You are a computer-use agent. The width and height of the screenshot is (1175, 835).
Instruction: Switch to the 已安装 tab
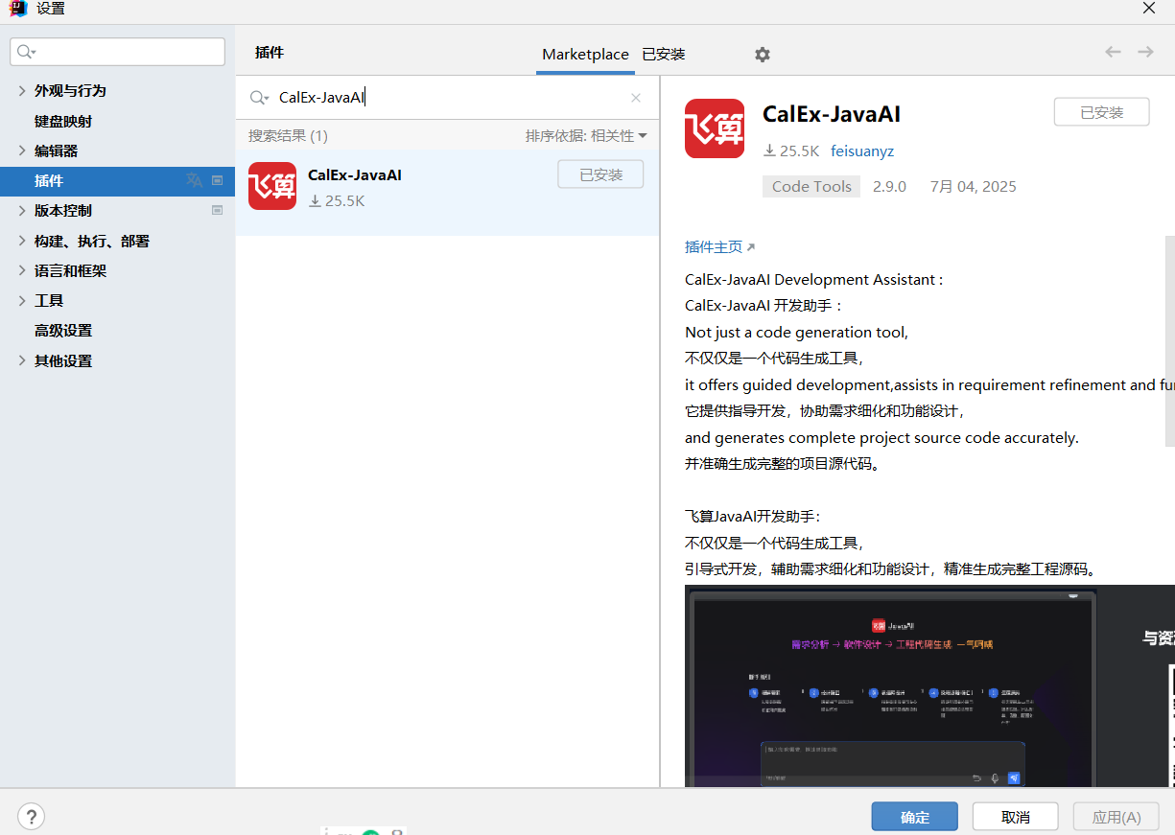pos(664,55)
